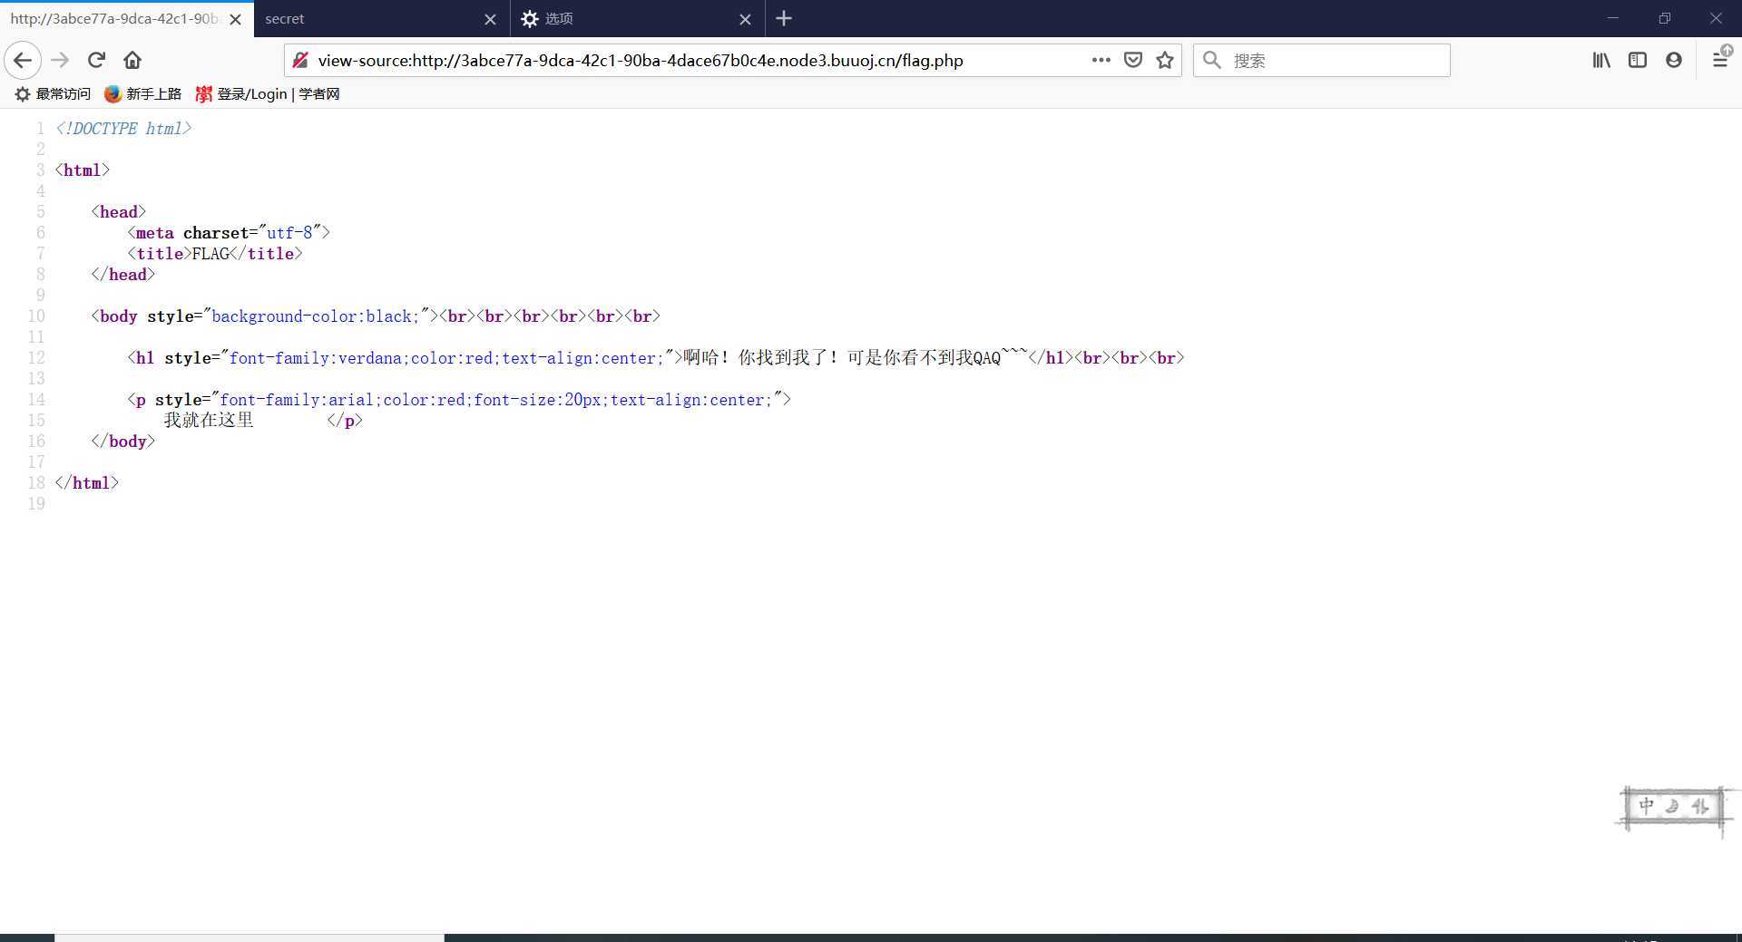
Task: Open the page actions three-dot menu
Action: (x=1101, y=60)
